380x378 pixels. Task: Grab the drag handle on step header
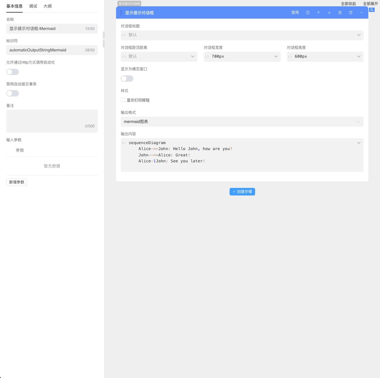[121, 13]
